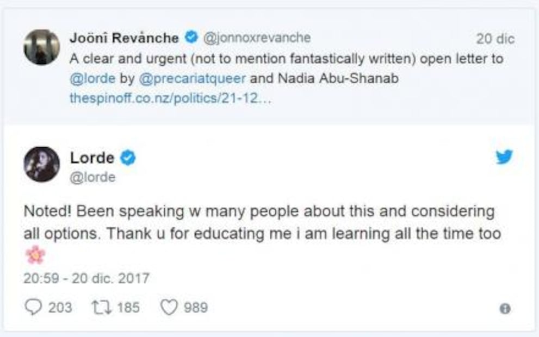Open the @jonnoxrevanche handle link
This screenshot has height=337, width=539.
pos(257,38)
